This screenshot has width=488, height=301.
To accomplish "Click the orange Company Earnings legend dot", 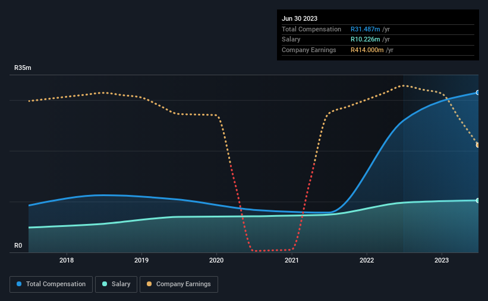I will pos(149,284).
